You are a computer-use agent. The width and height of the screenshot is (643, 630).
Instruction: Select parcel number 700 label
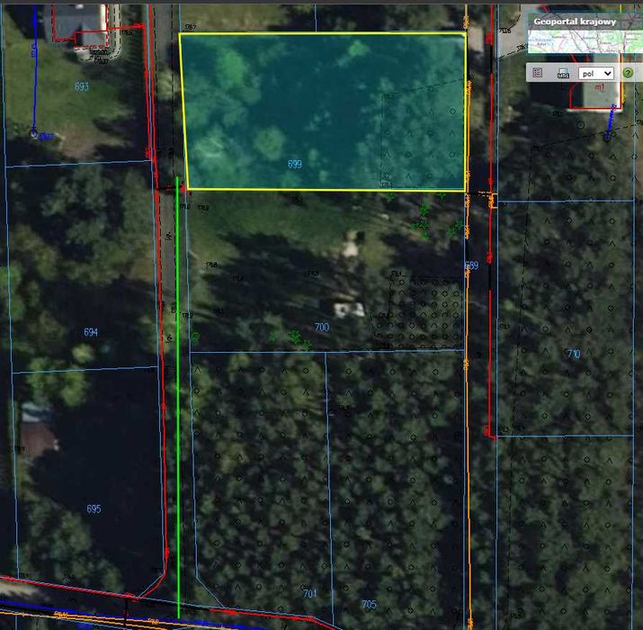tap(322, 327)
